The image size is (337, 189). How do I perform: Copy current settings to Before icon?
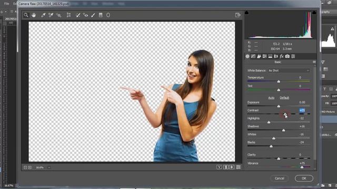click(x=232, y=167)
